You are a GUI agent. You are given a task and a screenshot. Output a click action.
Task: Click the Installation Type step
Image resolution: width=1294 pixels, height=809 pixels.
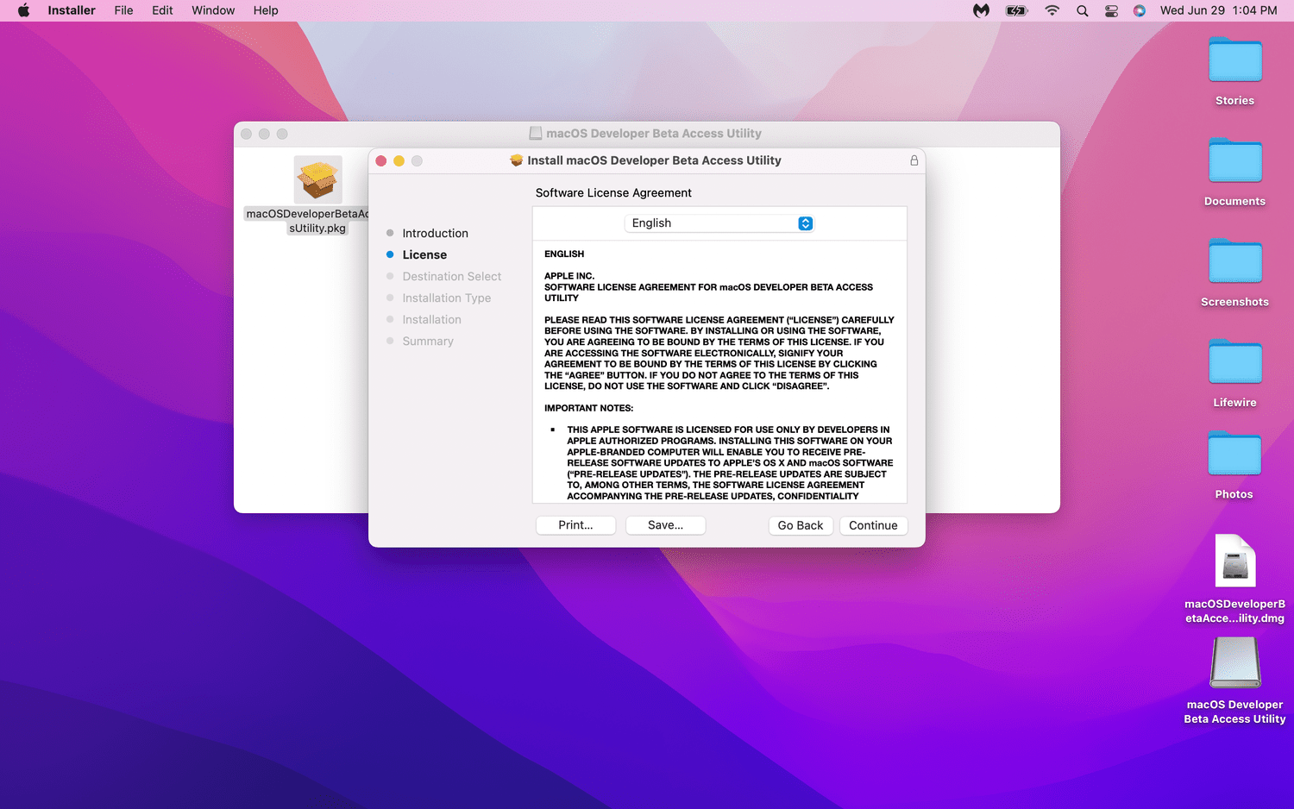point(446,298)
